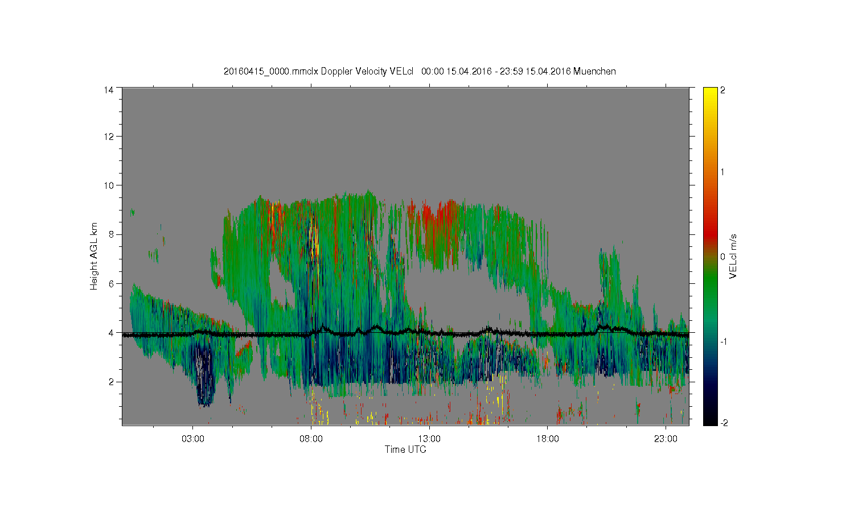
Task: Click the plot title text starting with 20160415_0000.mmclx
Action: click(420, 72)
